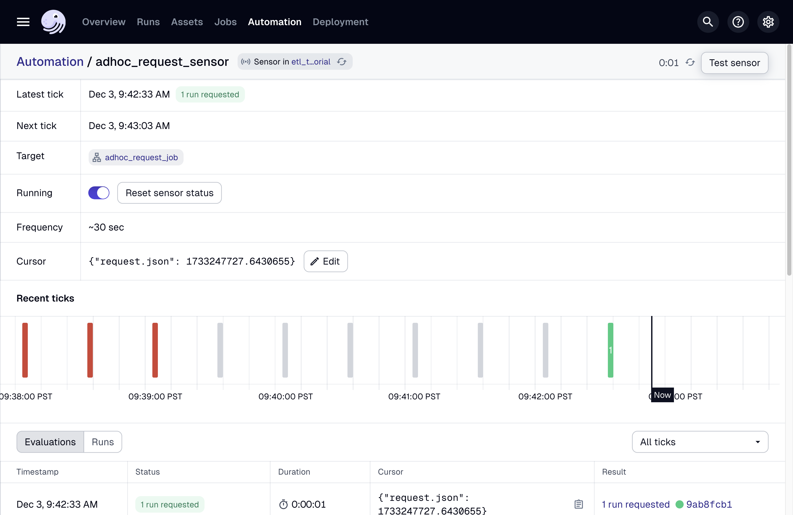The width and height of the screenshot is (793, 515).
Task: Click the green successful tick bar
Action: [x=610, y=350]
